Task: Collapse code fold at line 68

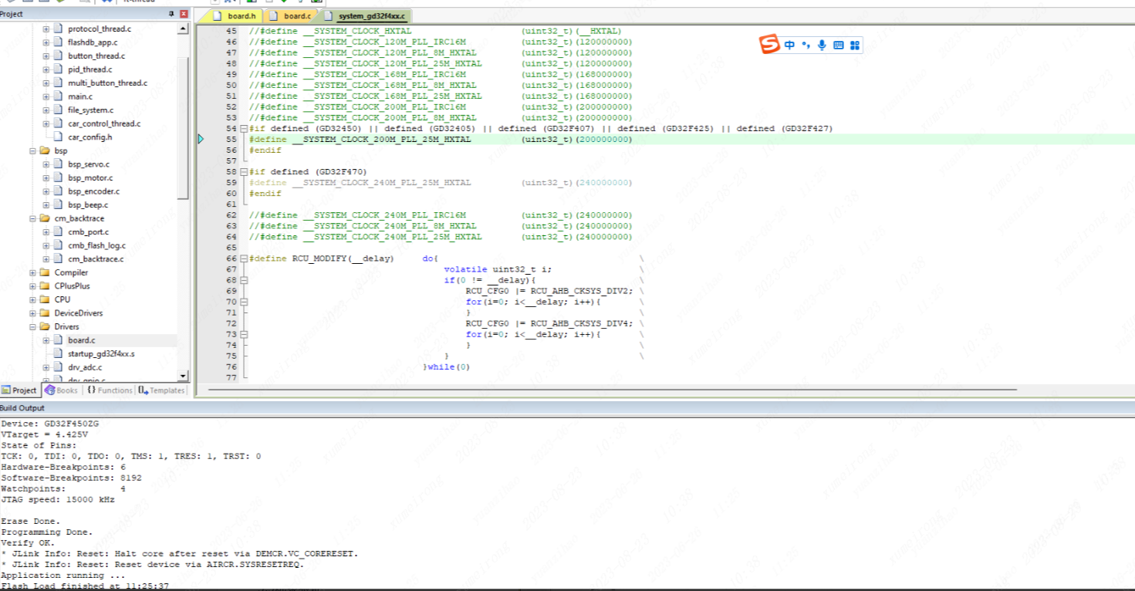Action: [244, 280]
